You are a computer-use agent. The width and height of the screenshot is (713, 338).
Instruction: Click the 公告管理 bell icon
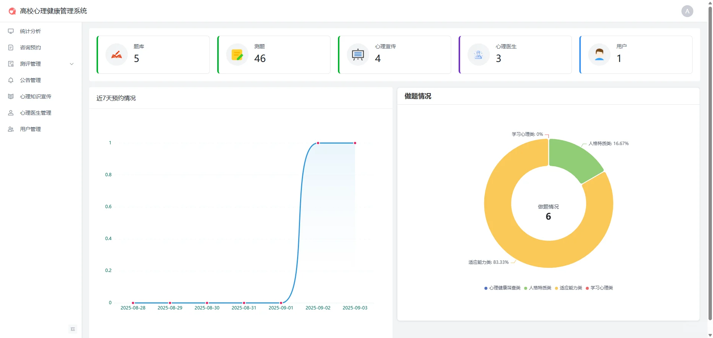[x=11, y=80]
